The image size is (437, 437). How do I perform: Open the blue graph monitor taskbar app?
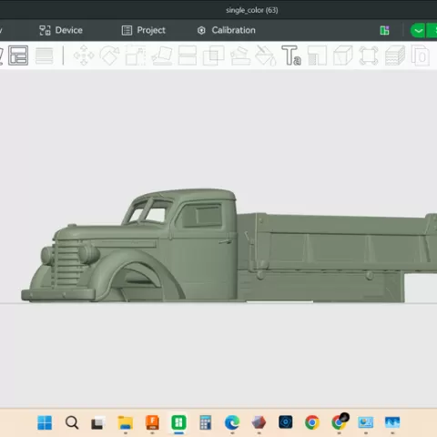click(x=392, y=422)
